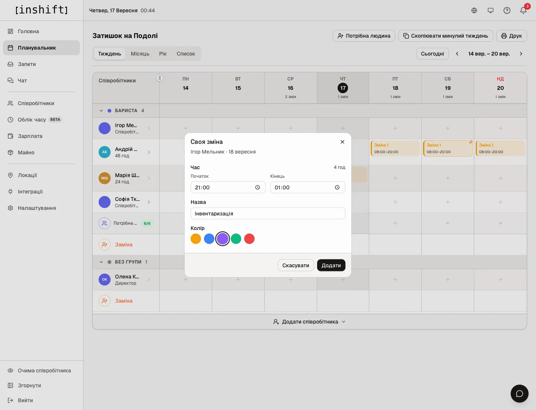Choose the green color circle
The height and width of the screenshot is (410, 536).
(x=236, y=239)
